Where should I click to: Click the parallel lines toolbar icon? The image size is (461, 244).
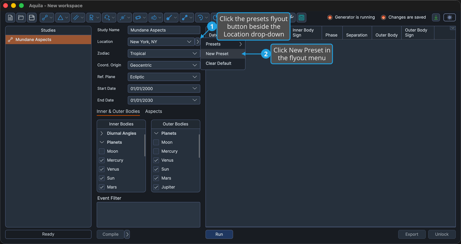tap(76, 18)
